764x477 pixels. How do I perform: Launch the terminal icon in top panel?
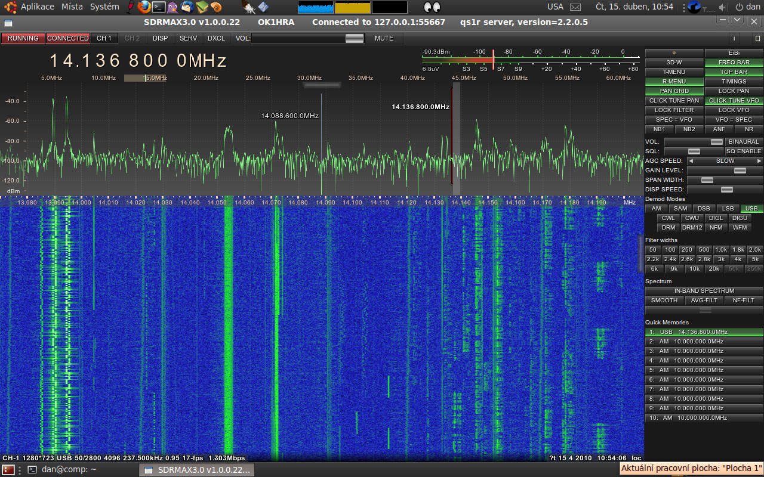pos(158,7)
